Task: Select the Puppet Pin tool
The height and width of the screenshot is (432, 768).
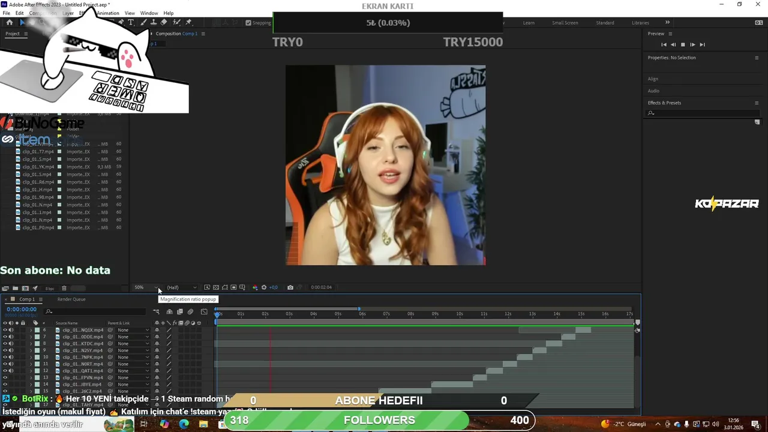Action: pos(189,22)
